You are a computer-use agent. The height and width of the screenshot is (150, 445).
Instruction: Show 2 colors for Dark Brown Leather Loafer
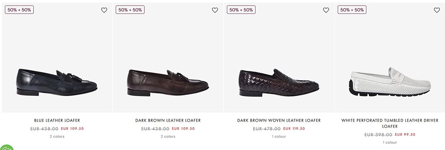[x=168, y=136]
